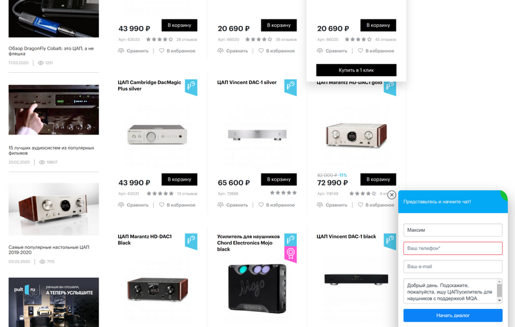The image size is (515, 327).
Task: Click the chat message scrollbar down arrow
Action: click(500, 300)
